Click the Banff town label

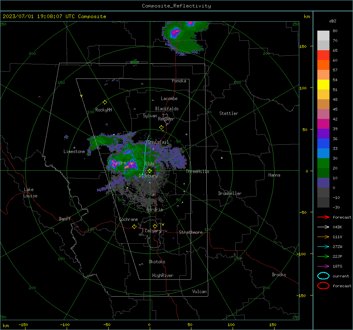pos(65,219)
